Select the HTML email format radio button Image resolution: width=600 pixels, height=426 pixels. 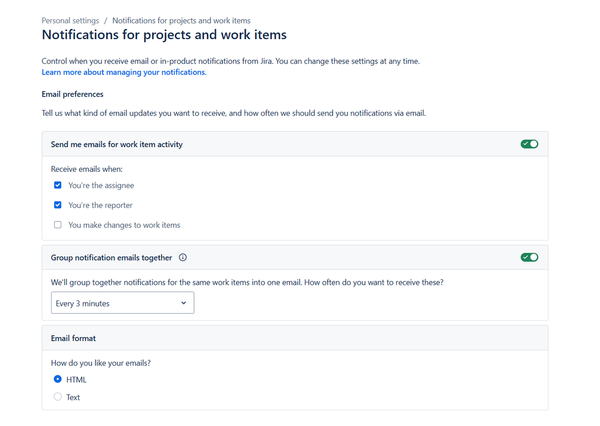58,379
